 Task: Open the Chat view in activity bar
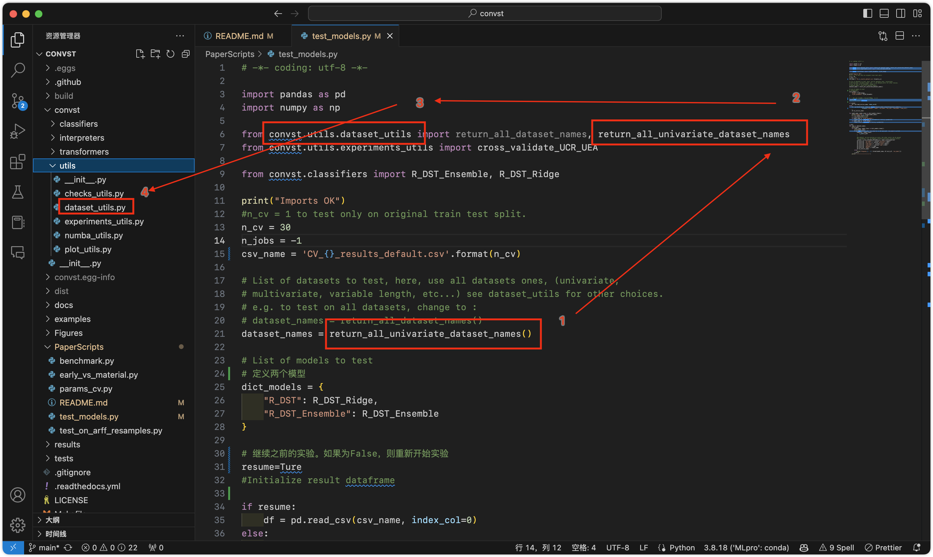coord(17,253)
